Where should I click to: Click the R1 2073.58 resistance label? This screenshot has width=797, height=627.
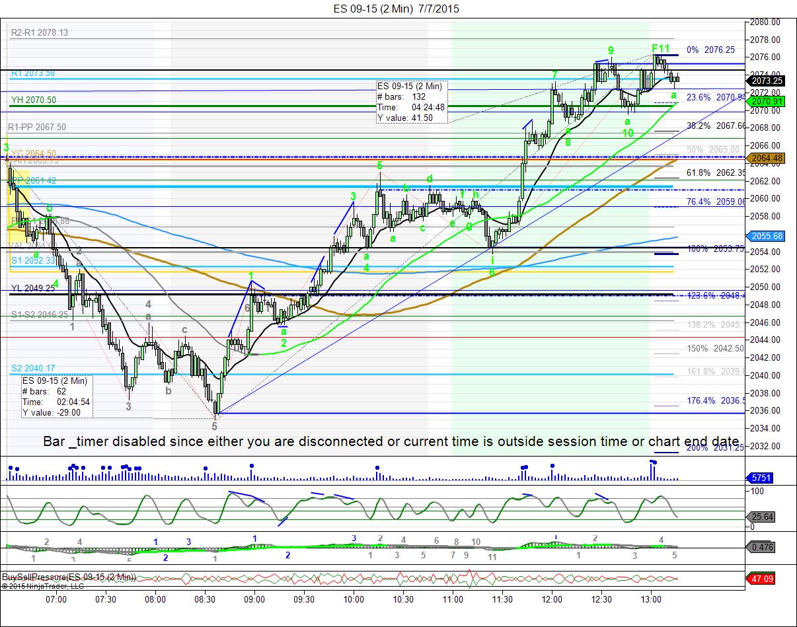click(x=33, y=73)
